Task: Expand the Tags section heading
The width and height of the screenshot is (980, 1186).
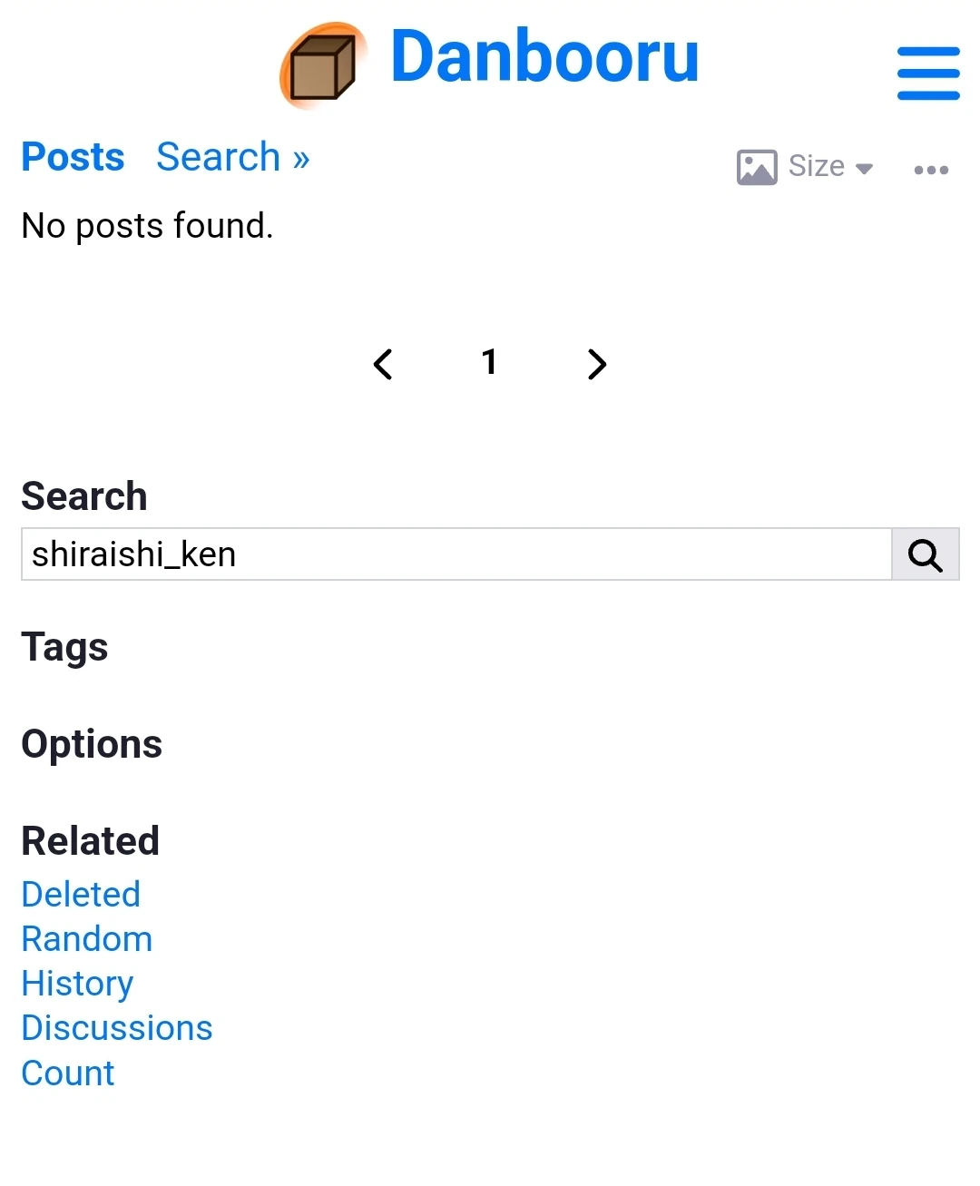Action: pos(64,648)
